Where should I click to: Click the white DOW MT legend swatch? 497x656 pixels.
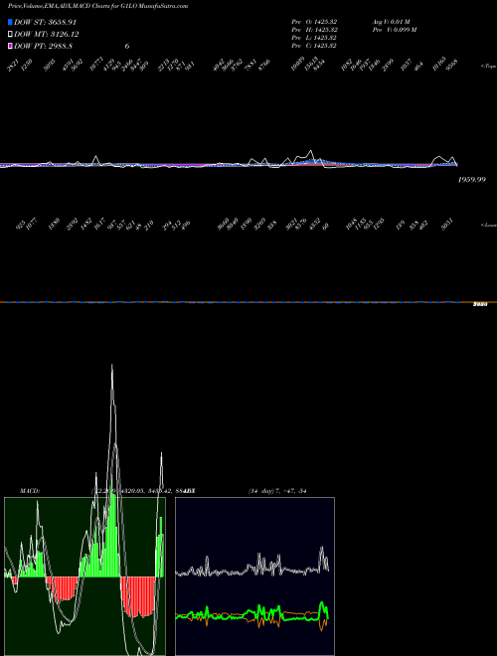click(x=10, y=35)
